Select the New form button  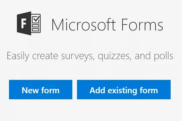(41, 90)
